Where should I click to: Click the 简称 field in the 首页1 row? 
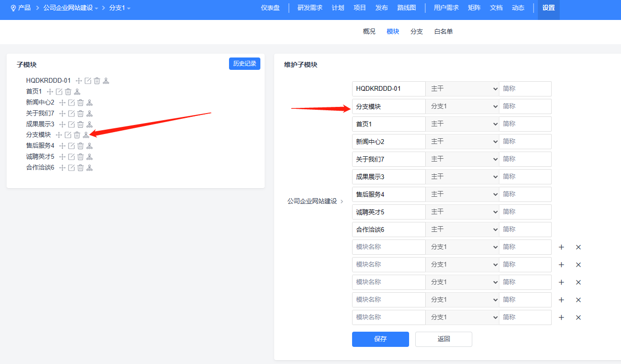(525, 124)
